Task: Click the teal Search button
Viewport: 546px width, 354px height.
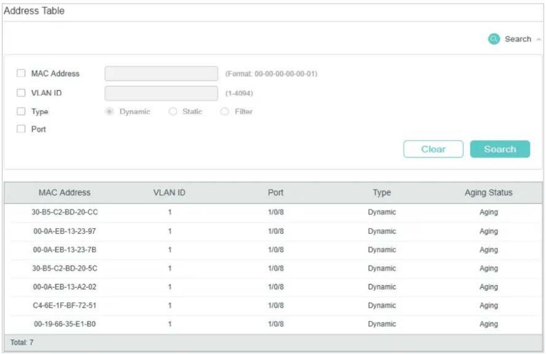Action: (x=500, y=149)
